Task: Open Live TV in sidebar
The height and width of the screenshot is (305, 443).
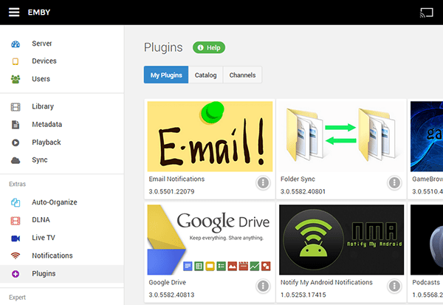Action: tap(62, 238)
